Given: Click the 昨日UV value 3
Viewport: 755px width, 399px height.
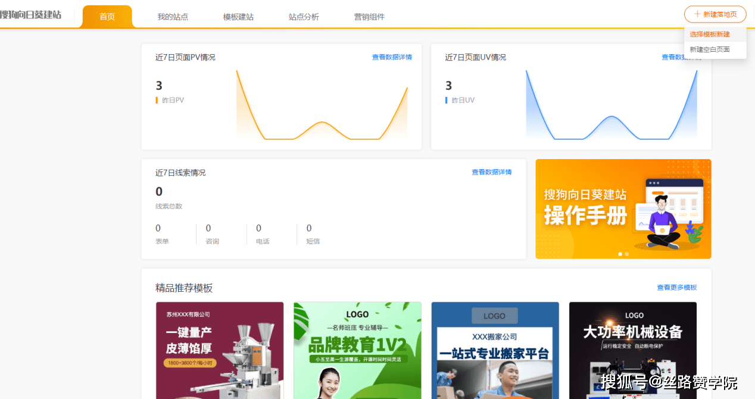Looking at the screenshot, I should coord(449,86).
